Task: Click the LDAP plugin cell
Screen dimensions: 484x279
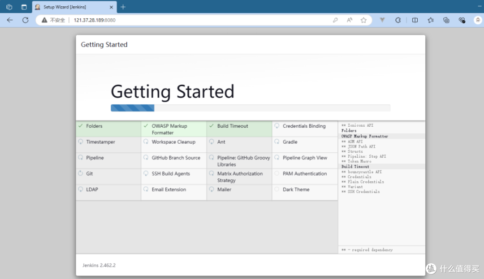Action: point(108,193)
